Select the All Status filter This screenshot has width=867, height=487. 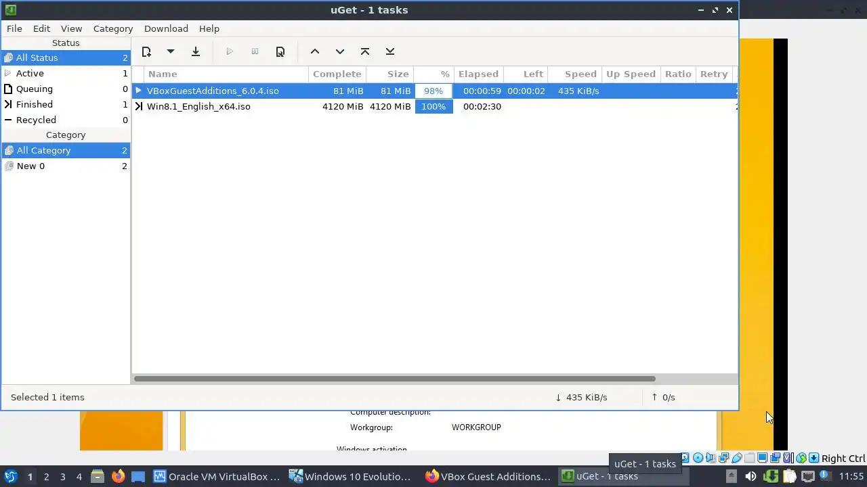click(x=66, y=57)
